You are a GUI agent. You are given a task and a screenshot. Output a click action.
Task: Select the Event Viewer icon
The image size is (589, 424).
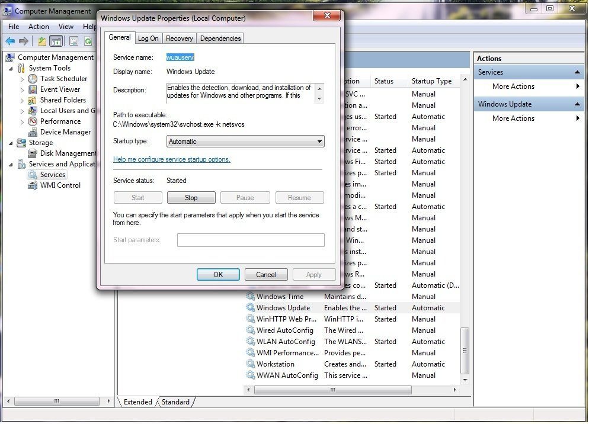33,89
